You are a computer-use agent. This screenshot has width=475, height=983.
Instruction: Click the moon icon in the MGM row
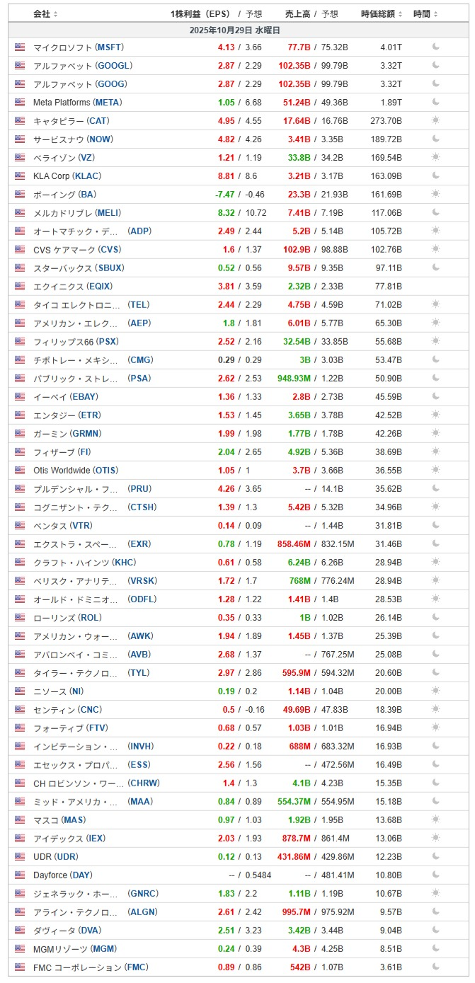435,949
